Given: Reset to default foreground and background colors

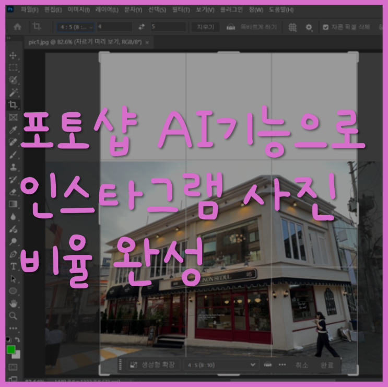Looking at the screenshot, I should [x=9, y=339].
